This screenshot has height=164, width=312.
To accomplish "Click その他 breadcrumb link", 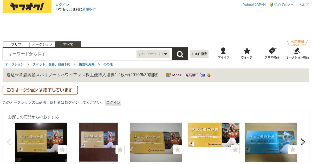I will [108, 64].
